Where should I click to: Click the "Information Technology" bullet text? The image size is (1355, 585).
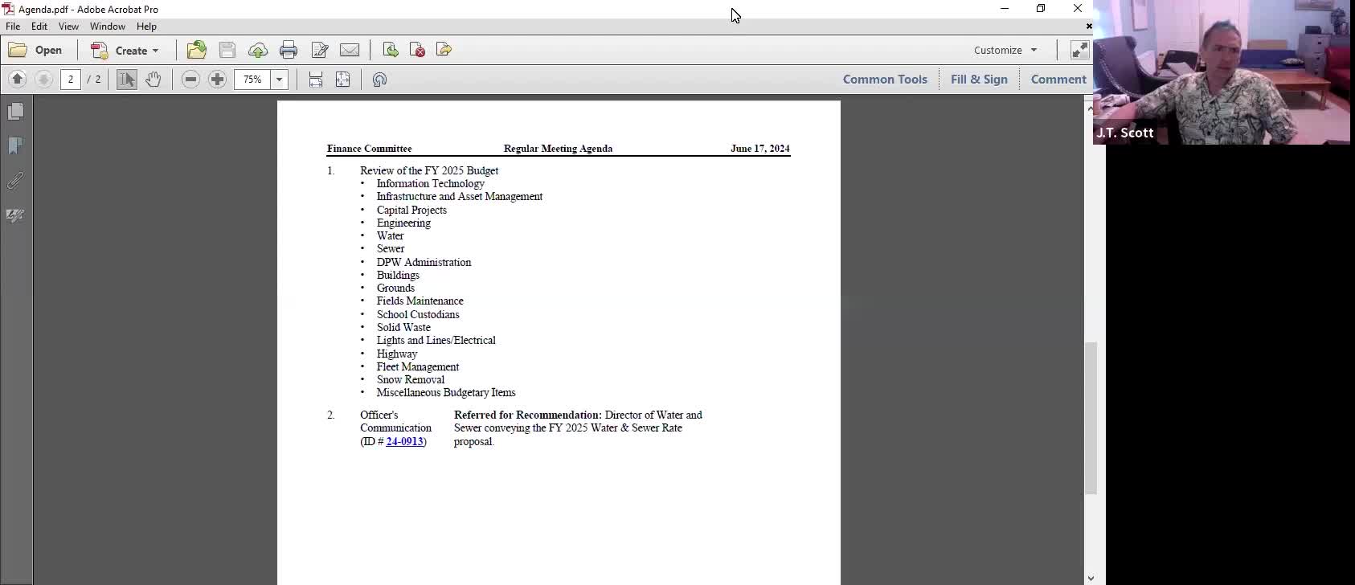pyautogui.click(x=431, y=184)
